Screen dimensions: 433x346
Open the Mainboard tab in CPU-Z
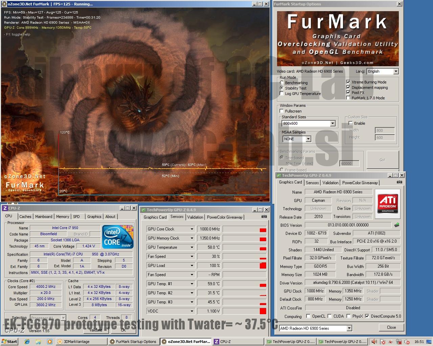(44, 217)
